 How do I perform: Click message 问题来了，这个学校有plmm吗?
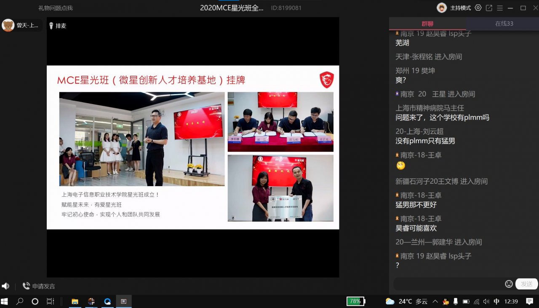coord(442,118)
